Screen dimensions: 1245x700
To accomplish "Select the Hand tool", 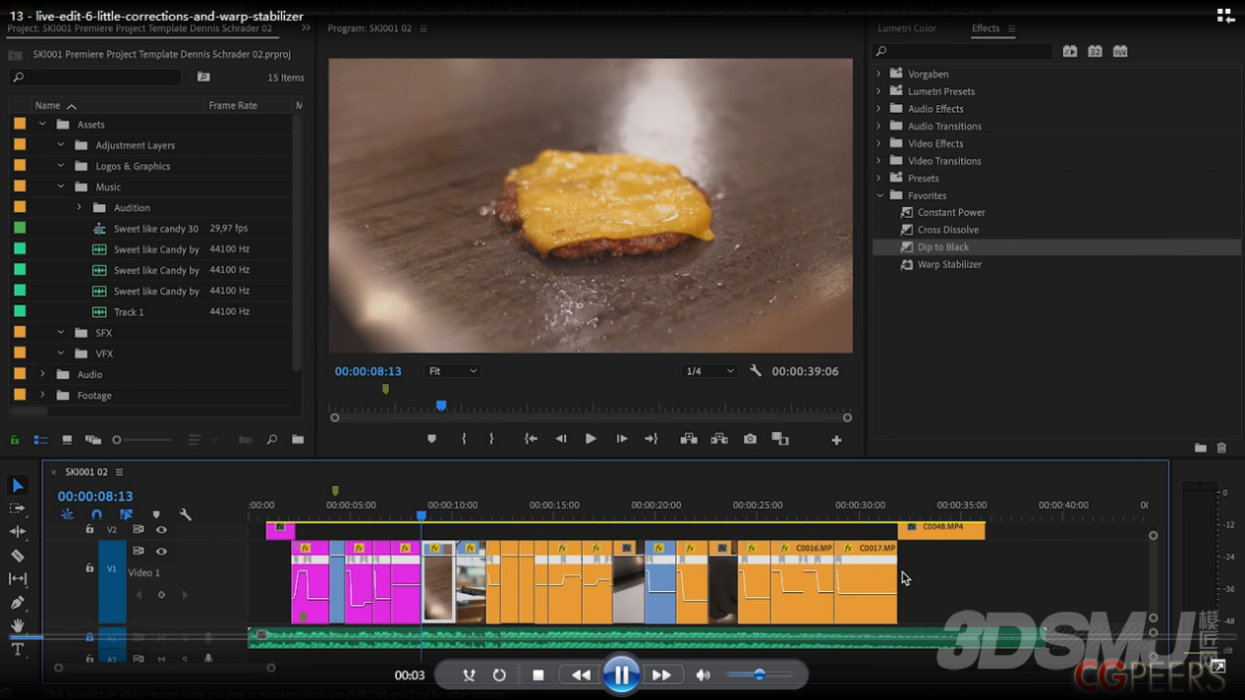I will (18, 625).
